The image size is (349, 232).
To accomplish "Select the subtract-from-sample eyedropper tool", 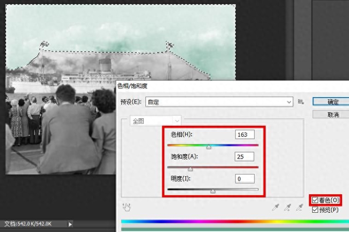I will [x=300, y=208].
